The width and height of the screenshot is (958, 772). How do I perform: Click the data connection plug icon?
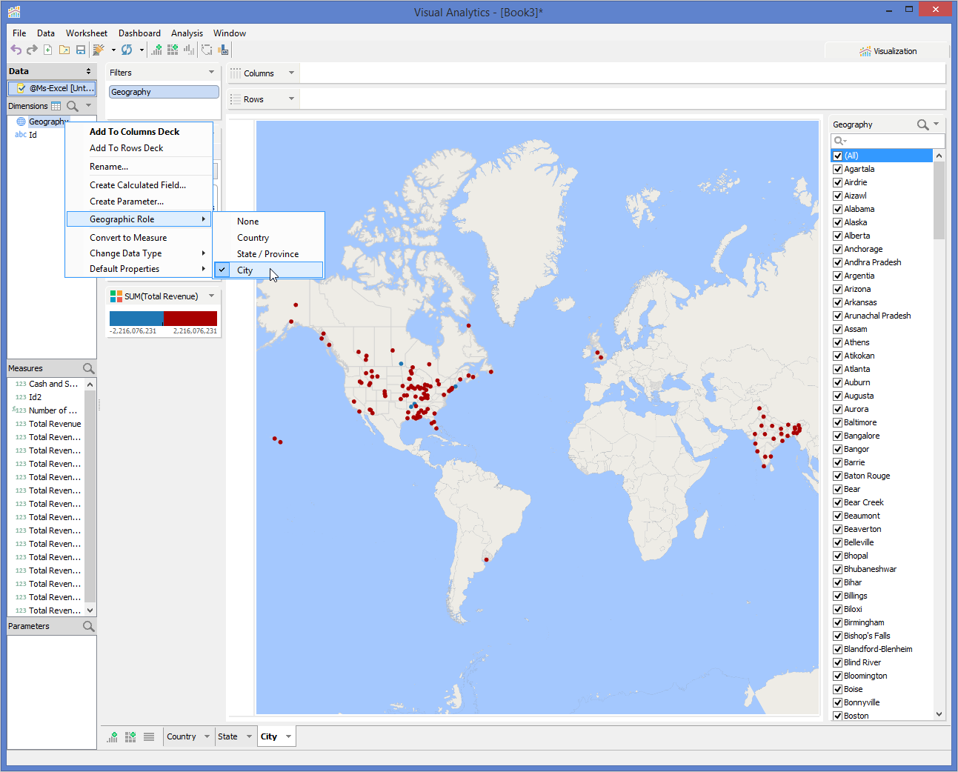pos(98,50)
